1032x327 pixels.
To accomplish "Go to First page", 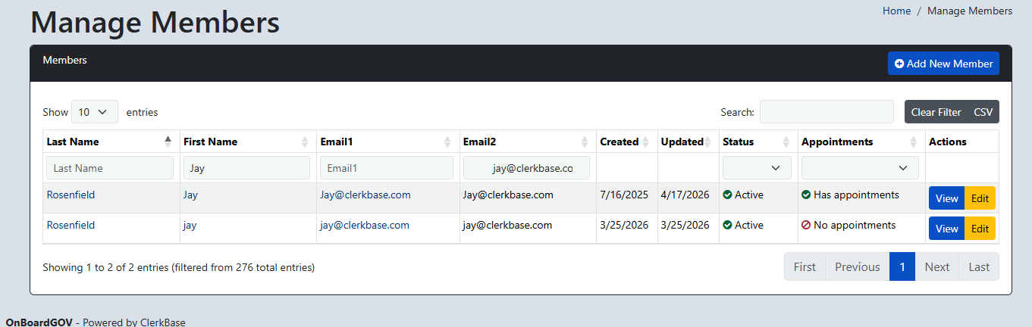I will [x=805, y=266].
